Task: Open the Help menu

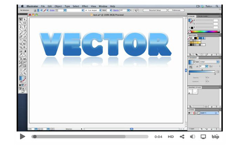Action: (x=113, y=6)
